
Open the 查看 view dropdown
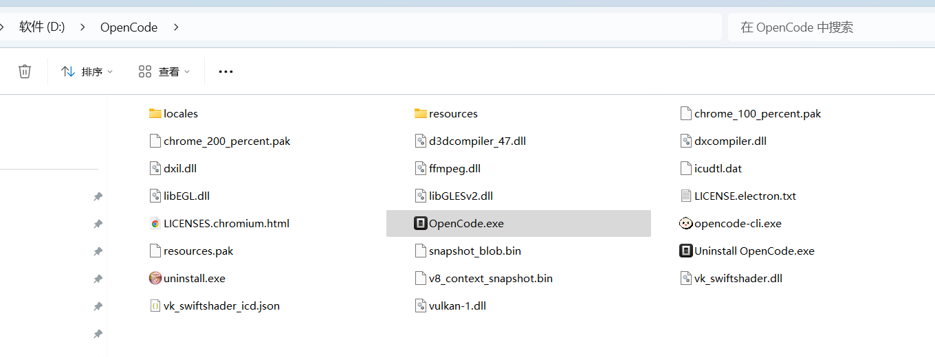tap(164, 71)
